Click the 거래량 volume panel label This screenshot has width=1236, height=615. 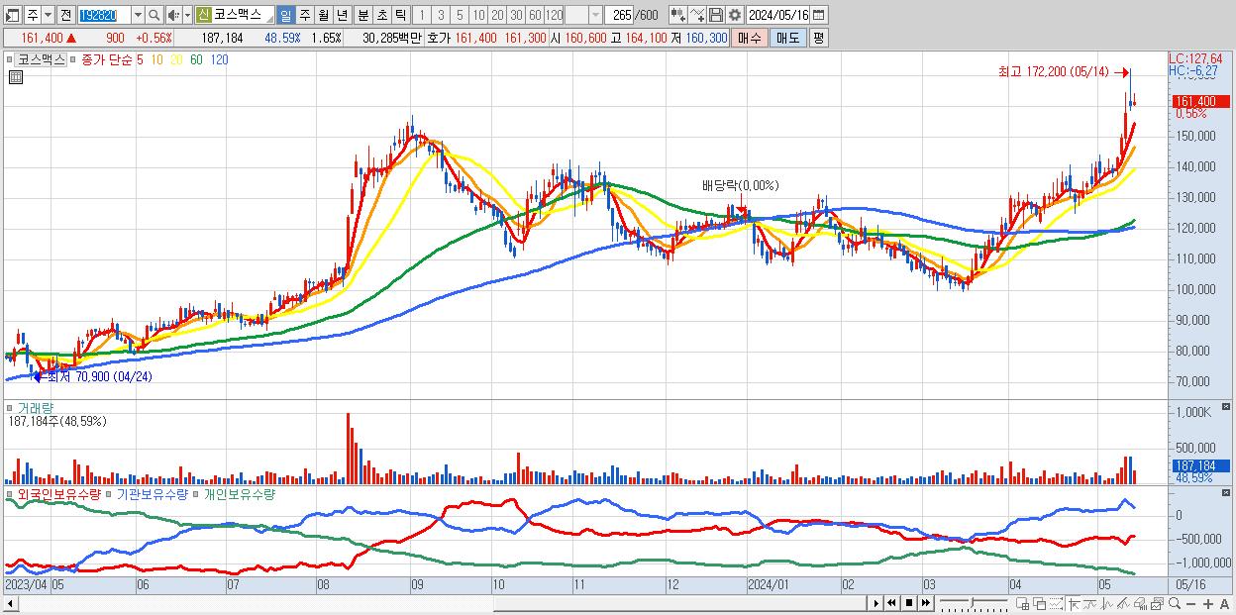[37, 408]
